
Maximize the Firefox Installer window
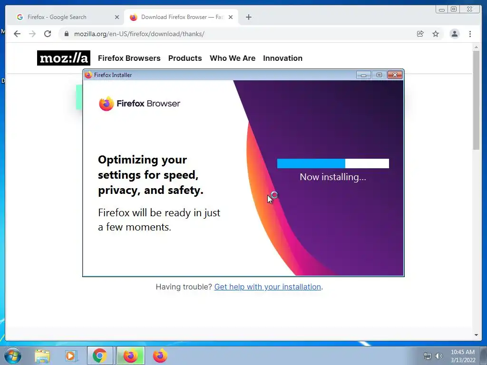[379, 75]
